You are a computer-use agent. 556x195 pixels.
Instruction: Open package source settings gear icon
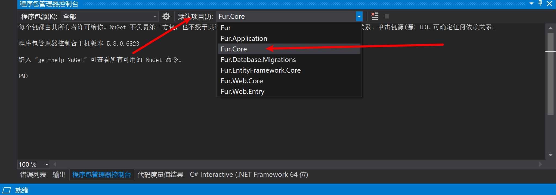click(x=166, y=17)
